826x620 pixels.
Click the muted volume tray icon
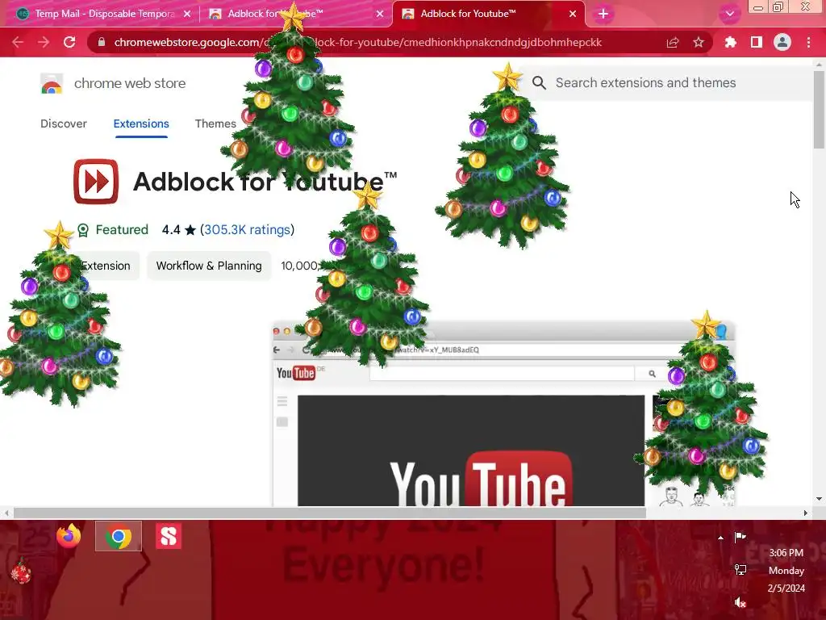(x=740, y=602)
